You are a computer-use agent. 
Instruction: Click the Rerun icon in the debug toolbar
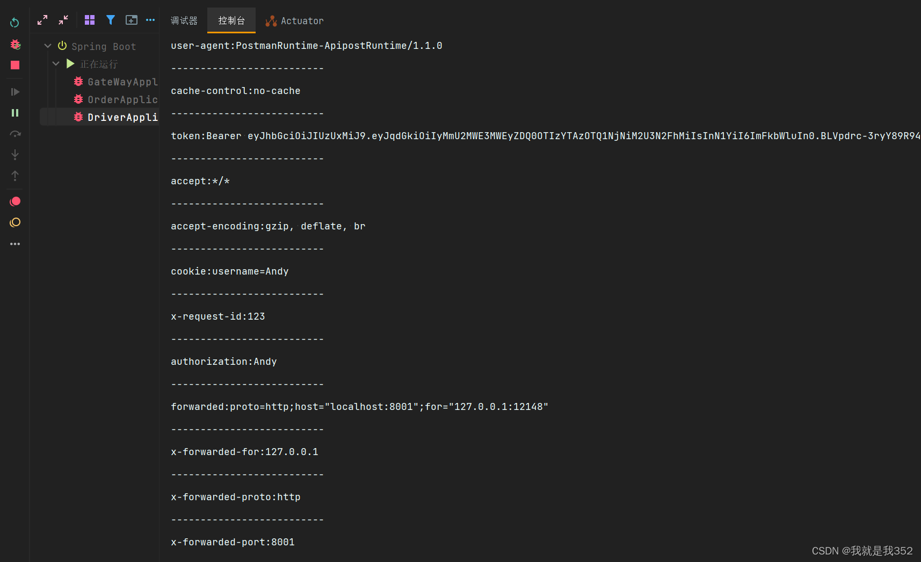(x=14, y=23)
